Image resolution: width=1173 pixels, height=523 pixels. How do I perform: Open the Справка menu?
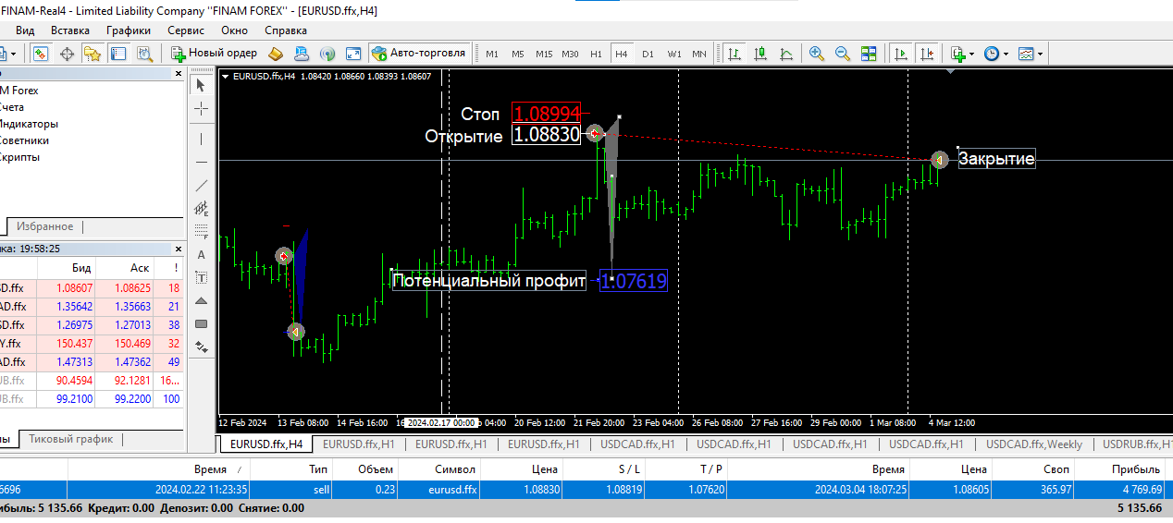(286, 30)
